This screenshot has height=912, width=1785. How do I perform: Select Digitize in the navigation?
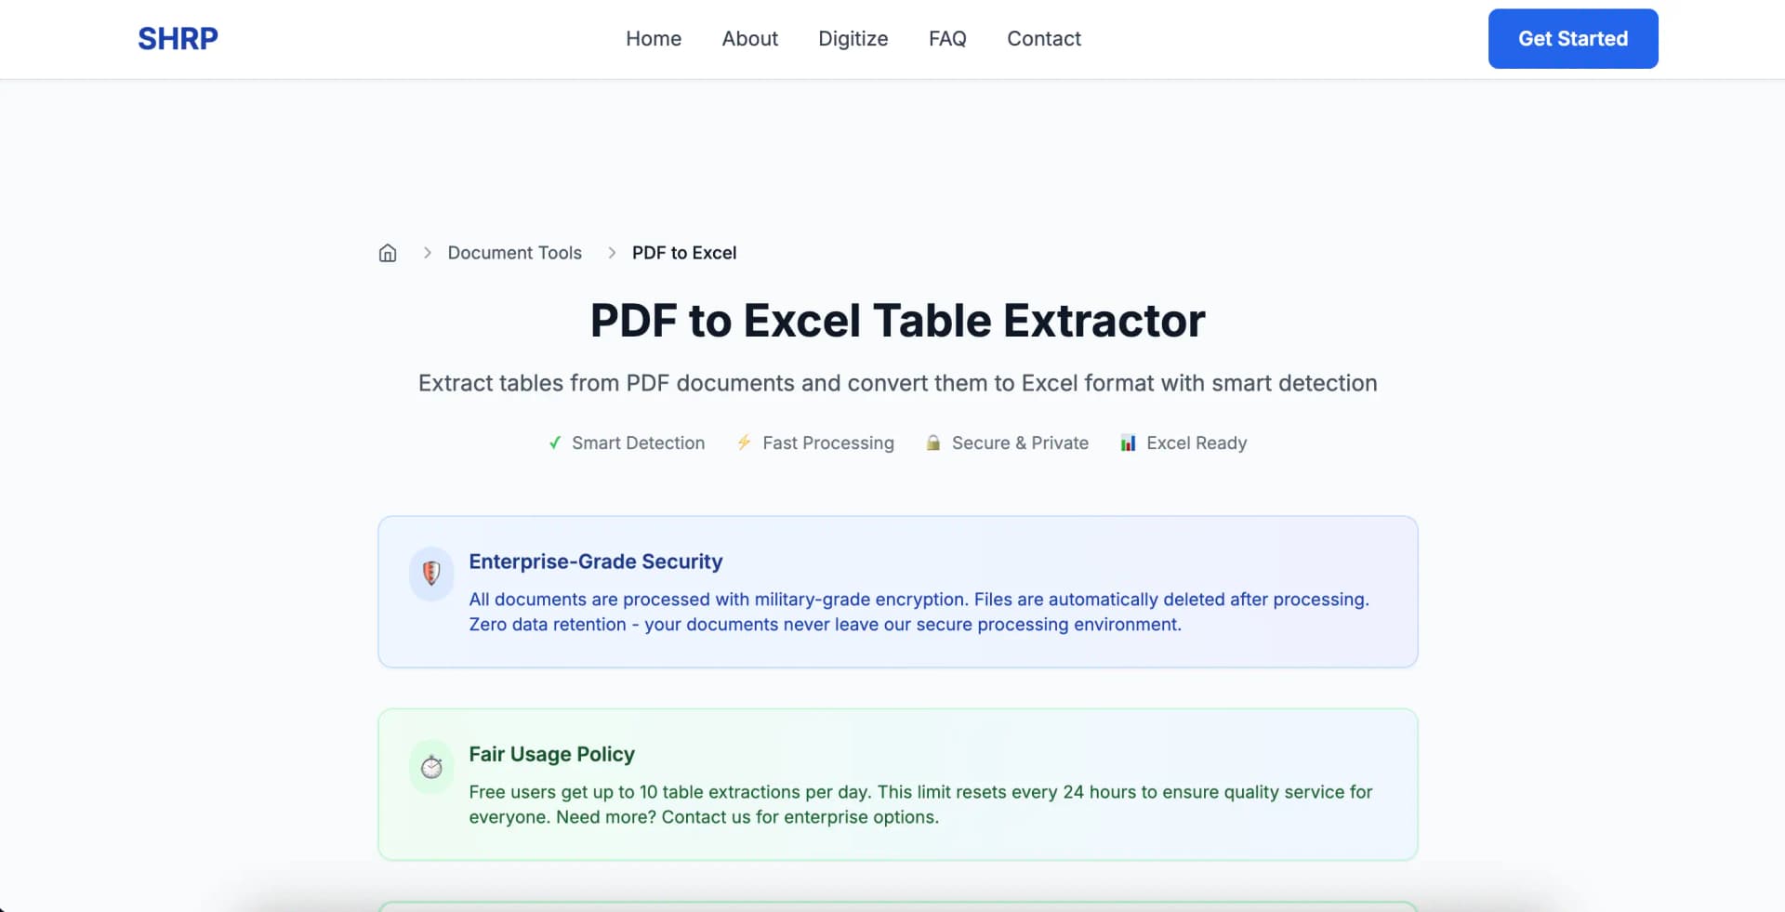click(x=853, y=38)
